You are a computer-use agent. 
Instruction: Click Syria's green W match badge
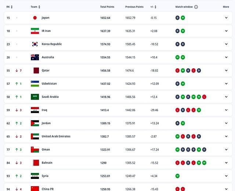177,176
